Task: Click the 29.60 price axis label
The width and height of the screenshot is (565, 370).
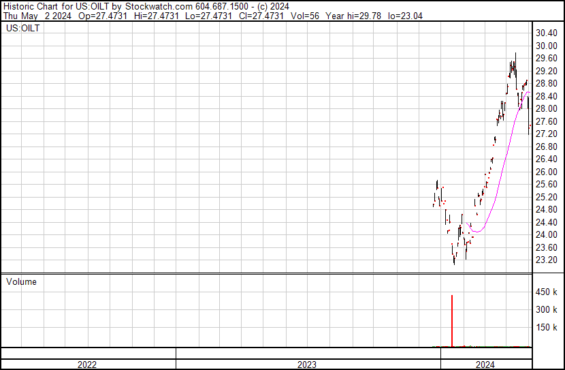Action: pos(547,59)
